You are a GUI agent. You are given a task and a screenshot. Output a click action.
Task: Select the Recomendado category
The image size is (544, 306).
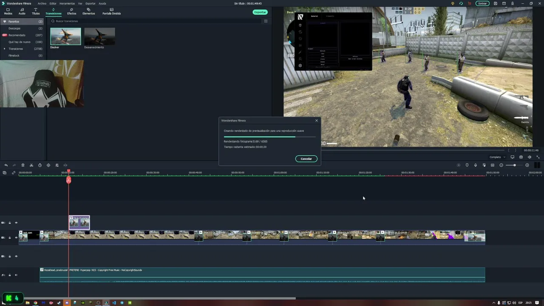pyautogui.click(x=23, y=35)
